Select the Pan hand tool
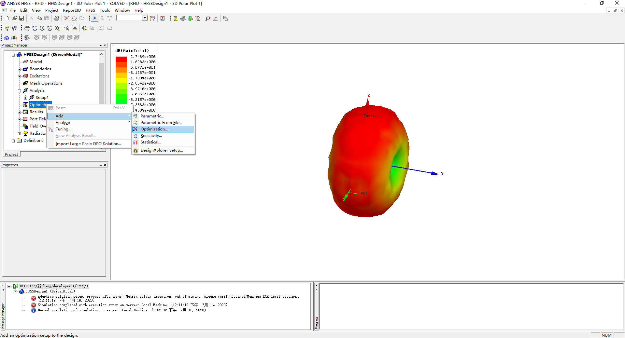The image size is (625, 338). pos(27,28)
